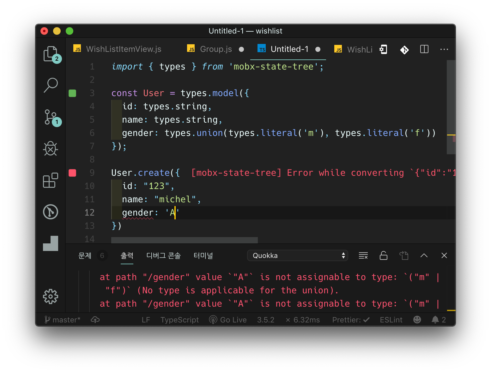Click the Prettier status toggle

(x=351, y=320)
